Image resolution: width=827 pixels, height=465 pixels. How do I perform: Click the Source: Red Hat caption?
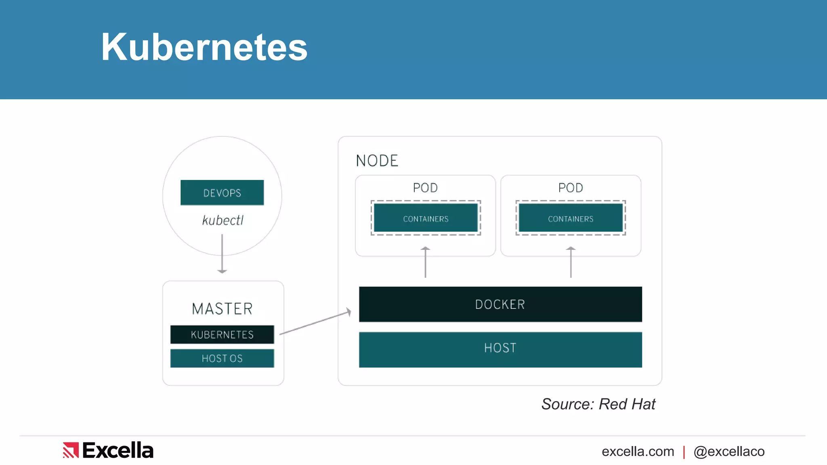tap(598, 404)
